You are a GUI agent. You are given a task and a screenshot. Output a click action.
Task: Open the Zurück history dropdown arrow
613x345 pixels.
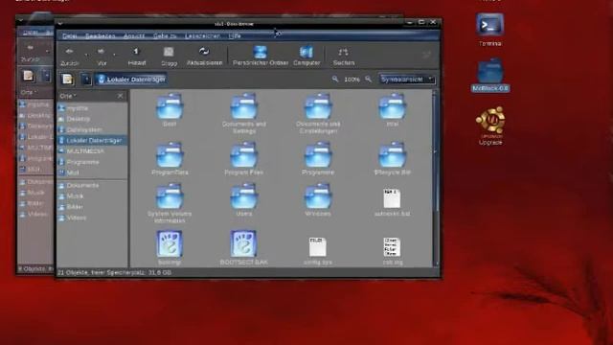[86, 55]
